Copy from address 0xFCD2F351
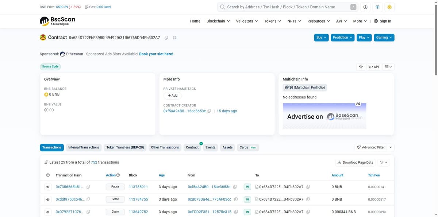The width and height of the screenshot is (438, 217). click(236, 212)
